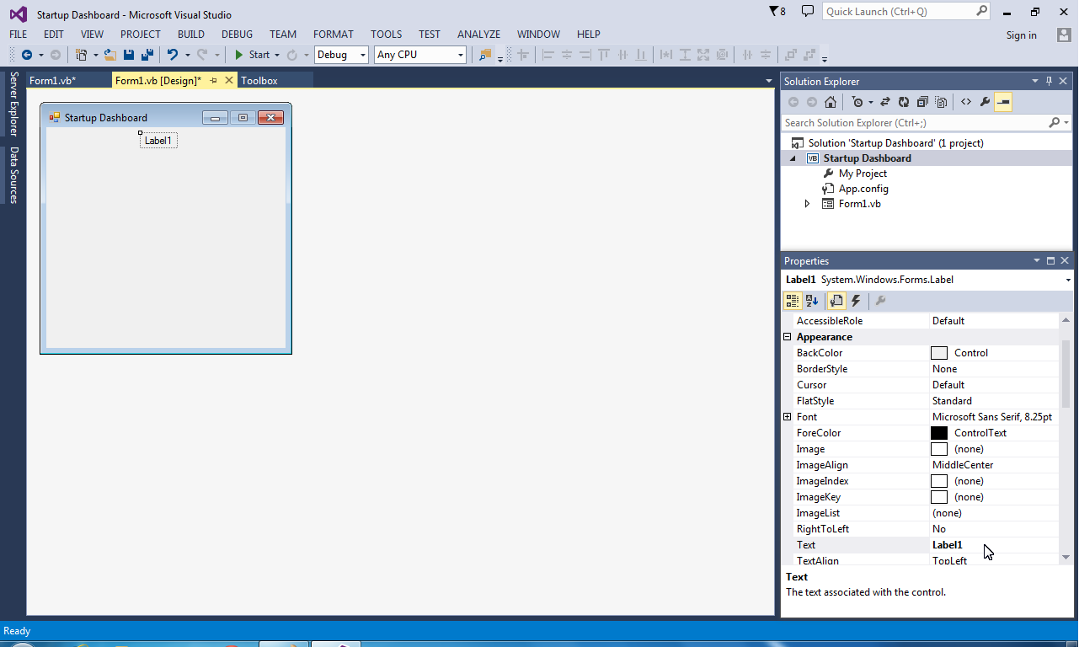Select My Project in Solution Explorer
Image resolution: width=1079 pixels, height=647 pixels.
(863, 174)
